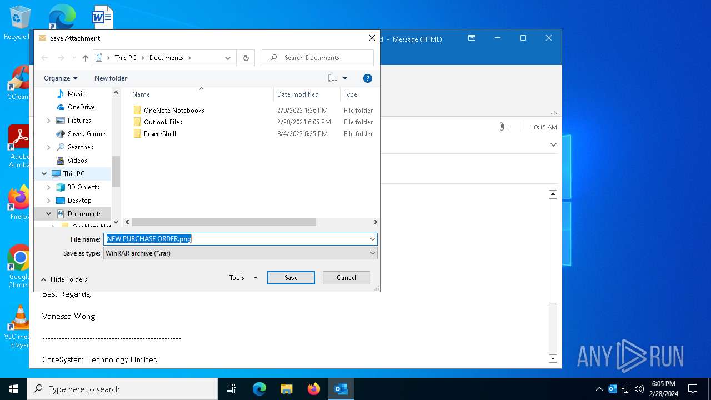This screenshot has width=711, height=400.
Task: Select Saved Games in navigation tree
Action: click(87, 134)
